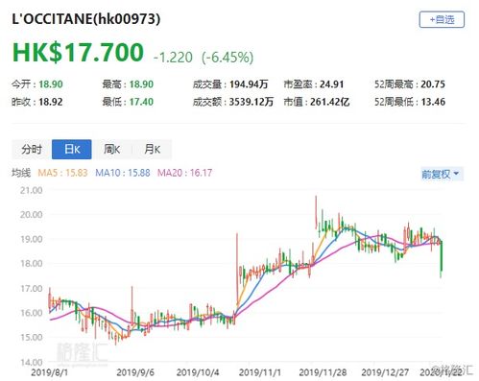
Task: Click the 52周最高 value 20.75
Action: [x=433, y=84]
